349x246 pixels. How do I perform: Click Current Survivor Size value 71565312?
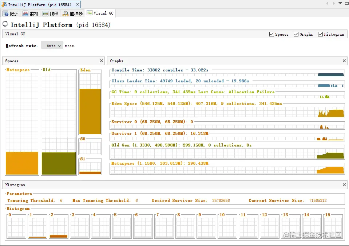[x=318, y=200]
